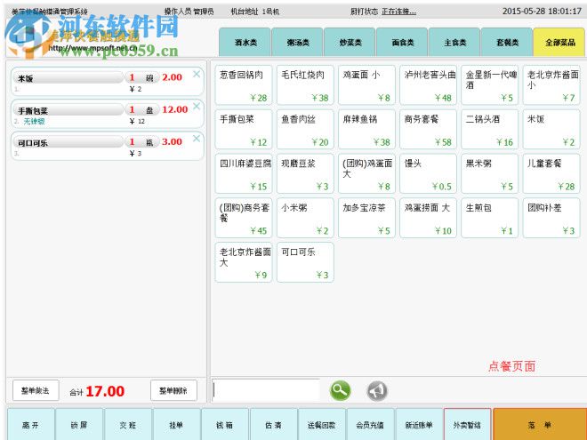Remove 可口可乐 from the order with X
This screenshot has width=587, height=440.
pos(197,139)
